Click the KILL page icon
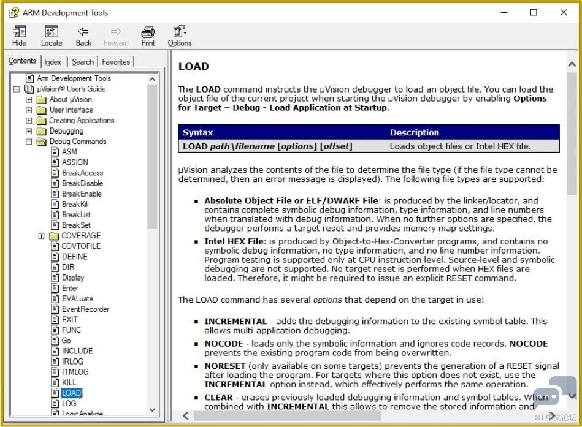This screenshot has width=582, height=427. [x=55, y=382]
